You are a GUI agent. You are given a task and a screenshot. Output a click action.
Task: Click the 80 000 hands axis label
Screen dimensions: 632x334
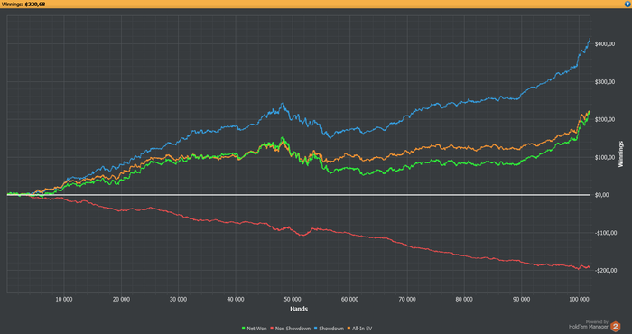click(464, 300)
